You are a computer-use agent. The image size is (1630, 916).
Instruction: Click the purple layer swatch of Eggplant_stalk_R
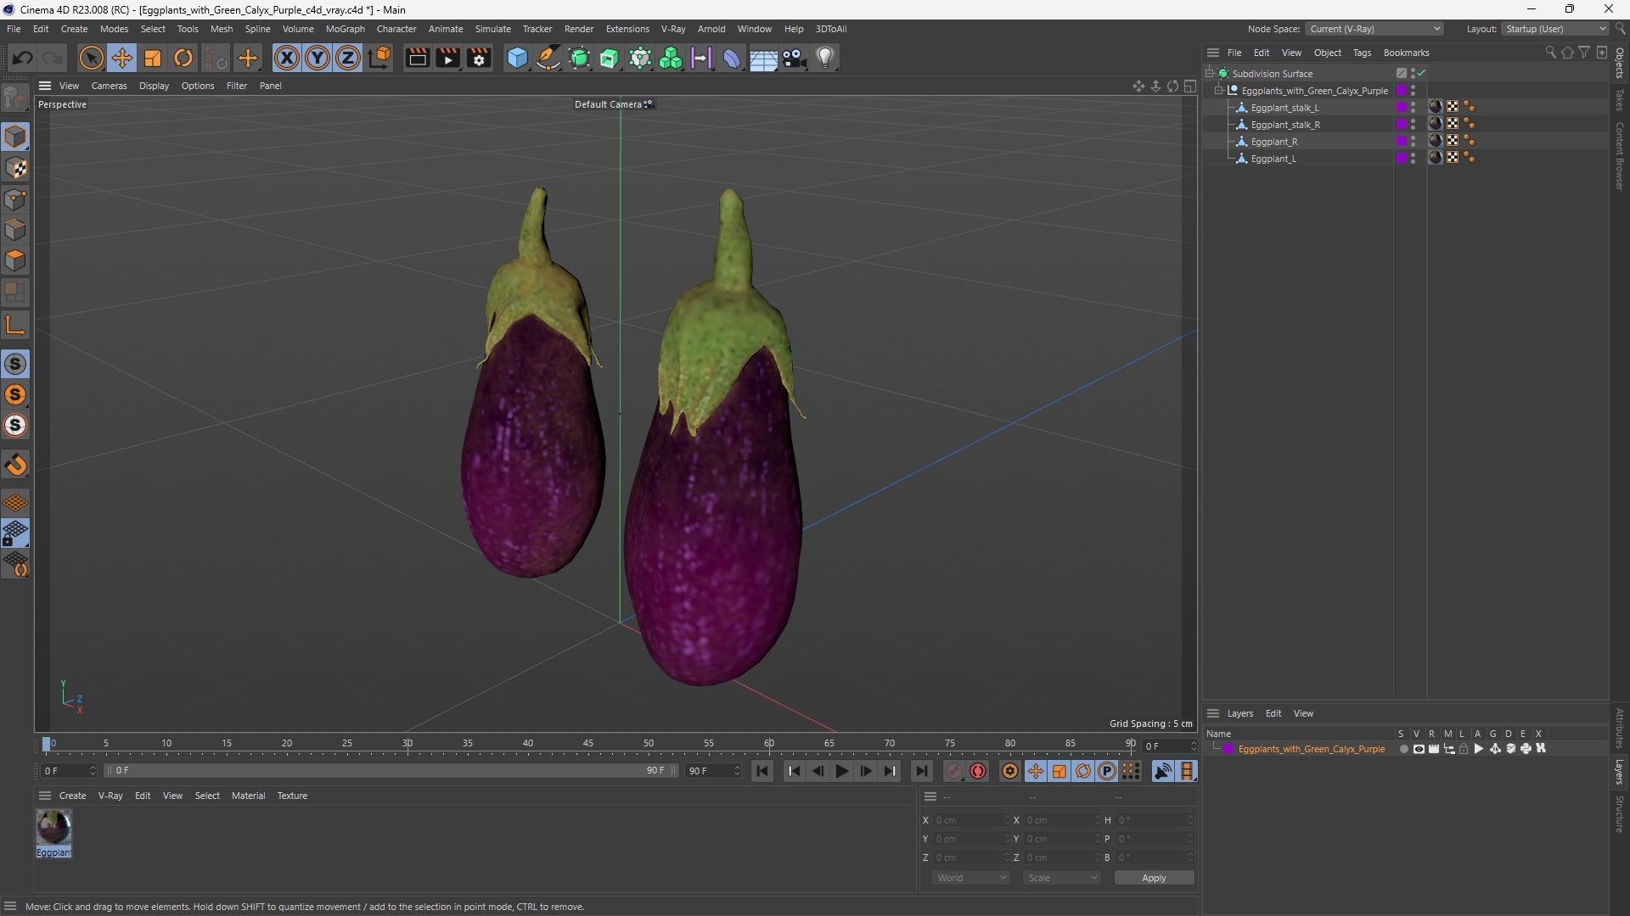point(1402,125)
